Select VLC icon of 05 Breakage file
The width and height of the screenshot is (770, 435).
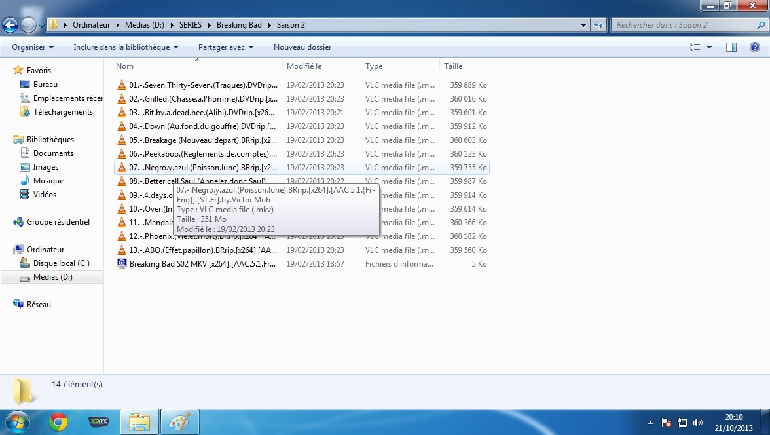pyautogui.click(x=122, y=140)
